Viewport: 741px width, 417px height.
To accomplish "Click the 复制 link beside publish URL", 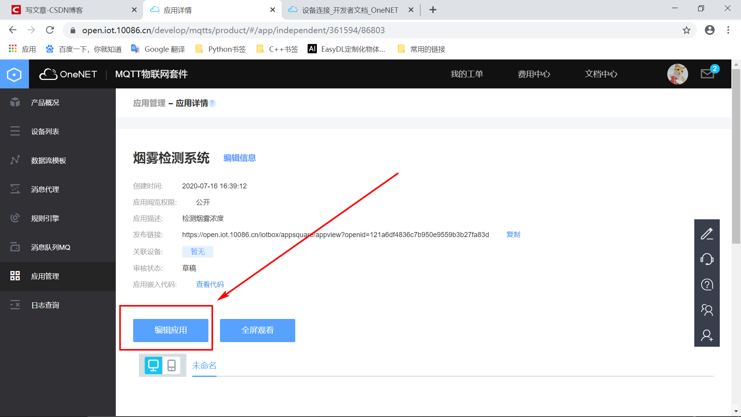I will point(513,234).
